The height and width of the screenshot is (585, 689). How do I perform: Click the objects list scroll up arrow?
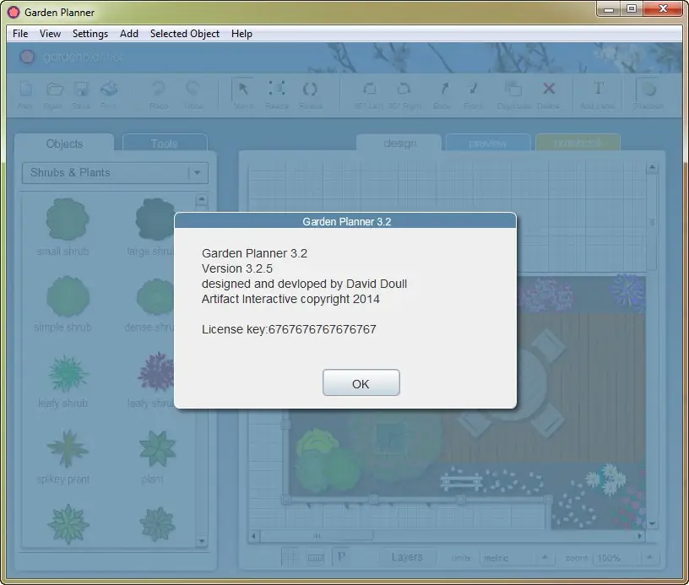[201, 200]
